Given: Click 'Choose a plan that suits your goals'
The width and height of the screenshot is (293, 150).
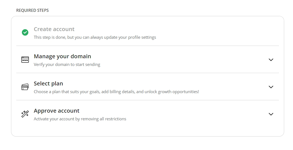Looking at the screenshot, I should [67, 92].
